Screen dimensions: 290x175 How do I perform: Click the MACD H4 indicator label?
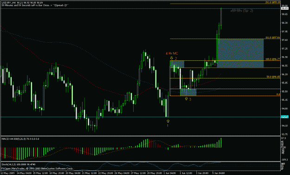[x=20, y=139]
